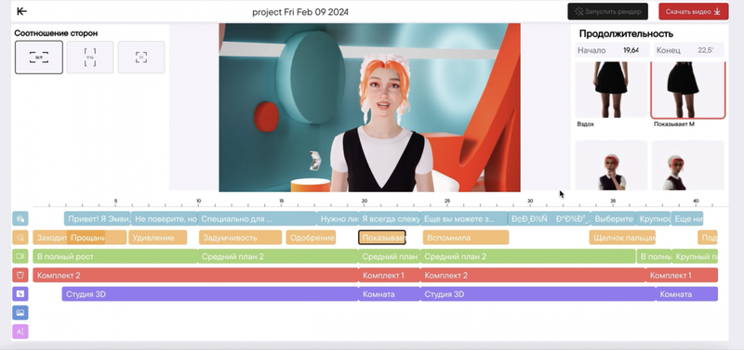Click the Запустить рендер button
The height and width of the screenshot is (350, 744).
point(608,11)
